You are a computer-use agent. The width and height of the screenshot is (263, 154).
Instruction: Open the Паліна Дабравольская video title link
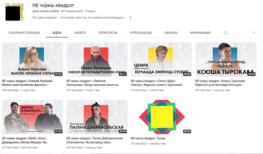(94, 140)
